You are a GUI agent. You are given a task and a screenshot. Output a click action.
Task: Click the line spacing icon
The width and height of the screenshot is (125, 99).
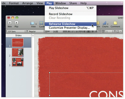pyautogui.click(x=103, y=31)
